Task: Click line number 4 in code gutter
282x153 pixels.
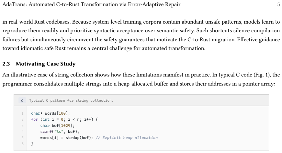Action: click(22, 132)
